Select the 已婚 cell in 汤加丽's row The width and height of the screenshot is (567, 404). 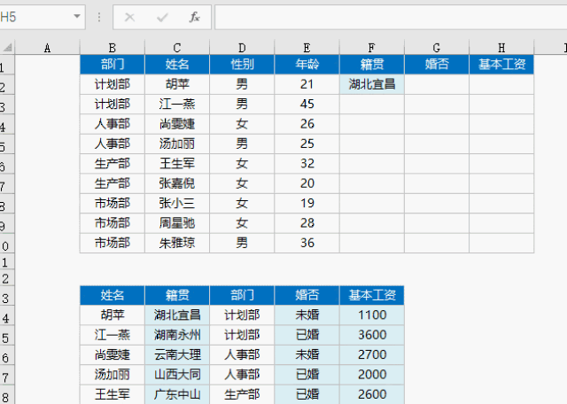click(x=307, y=375)
